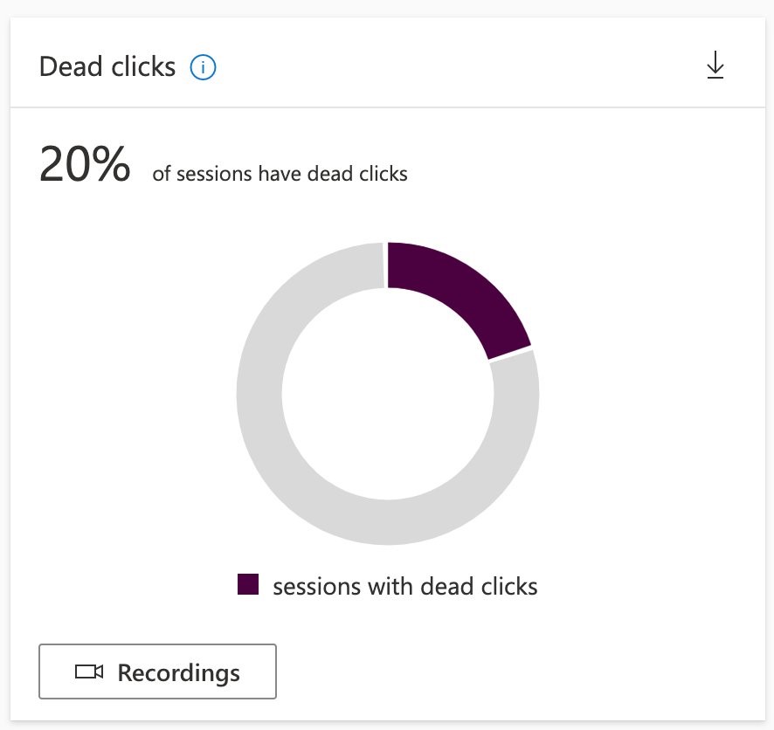Screen dimensions: 774x730
Task: Click the camera icon inside Recordings button
Action: [89, 671]
